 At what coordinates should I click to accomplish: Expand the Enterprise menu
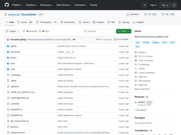click(81, 5)
